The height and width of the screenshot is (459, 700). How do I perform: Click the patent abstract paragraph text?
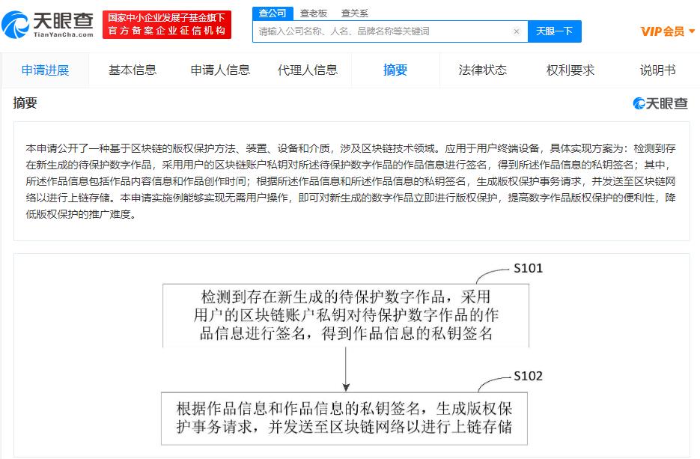pos(351,181)
